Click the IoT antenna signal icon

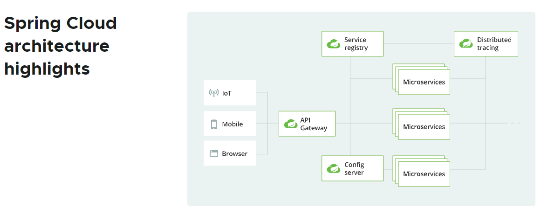(x=214, y=93)
